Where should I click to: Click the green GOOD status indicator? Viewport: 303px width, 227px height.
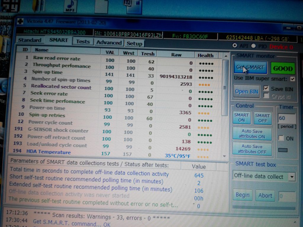point(283,68)
